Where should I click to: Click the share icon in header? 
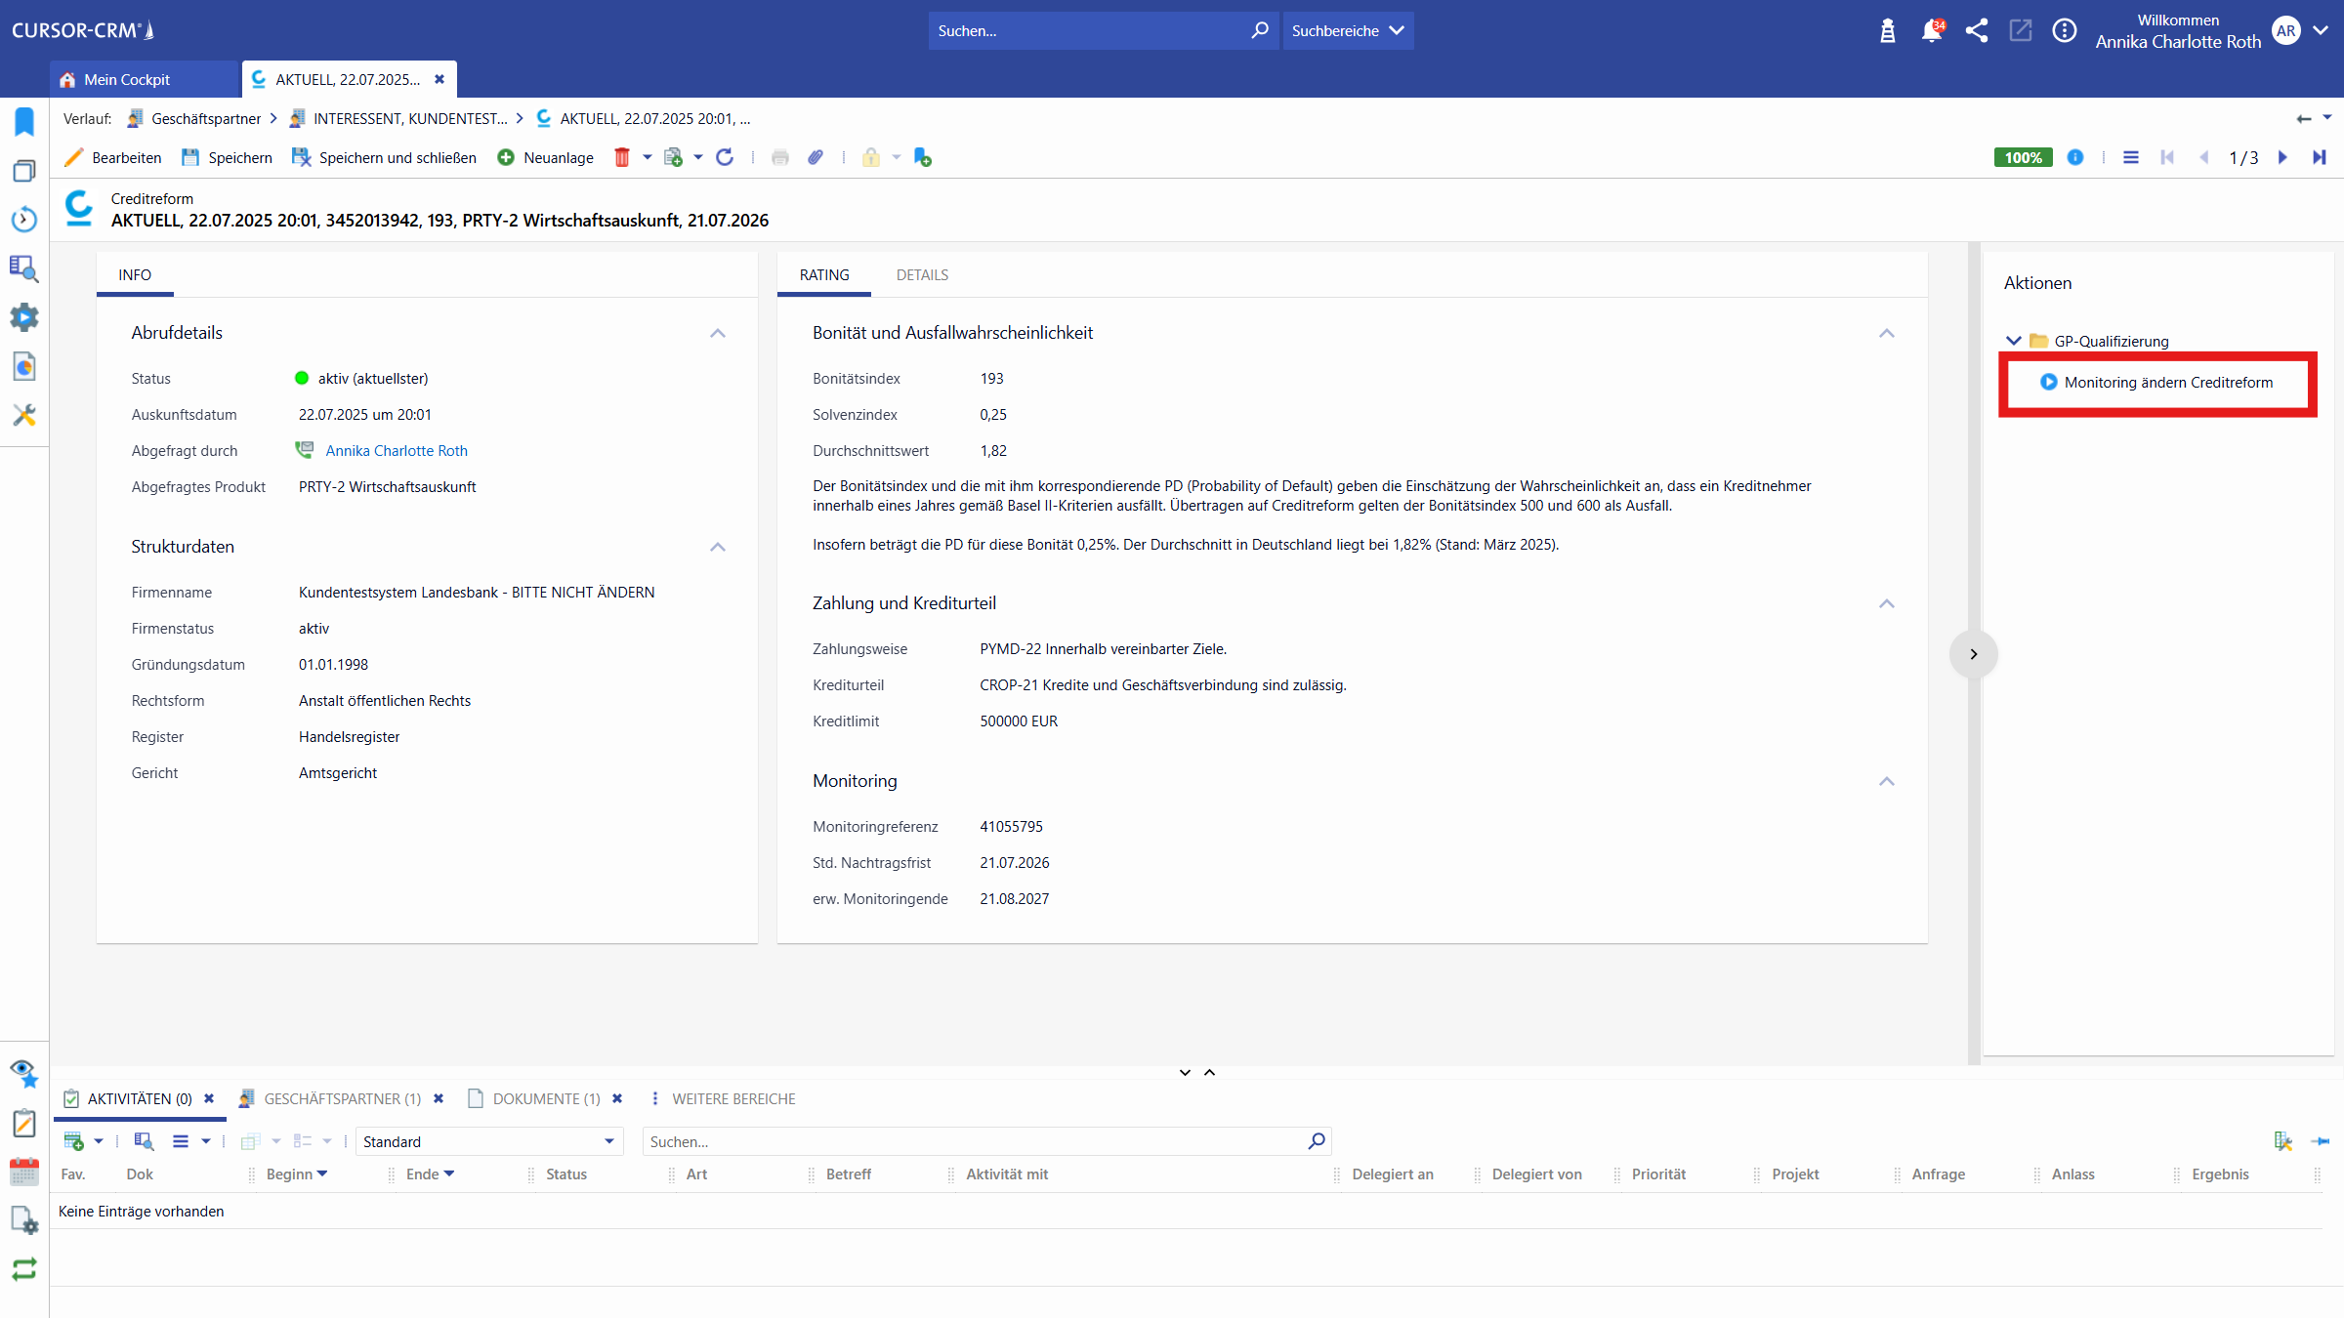pyautogui.click(x=1977, y=30)
